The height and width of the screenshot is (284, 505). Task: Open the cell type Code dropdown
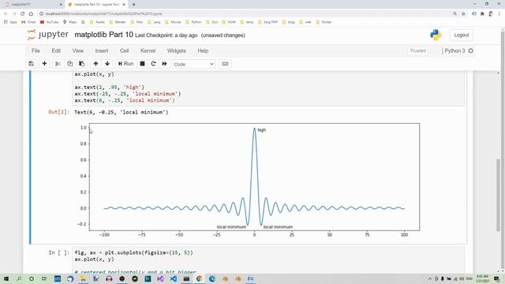193,64
